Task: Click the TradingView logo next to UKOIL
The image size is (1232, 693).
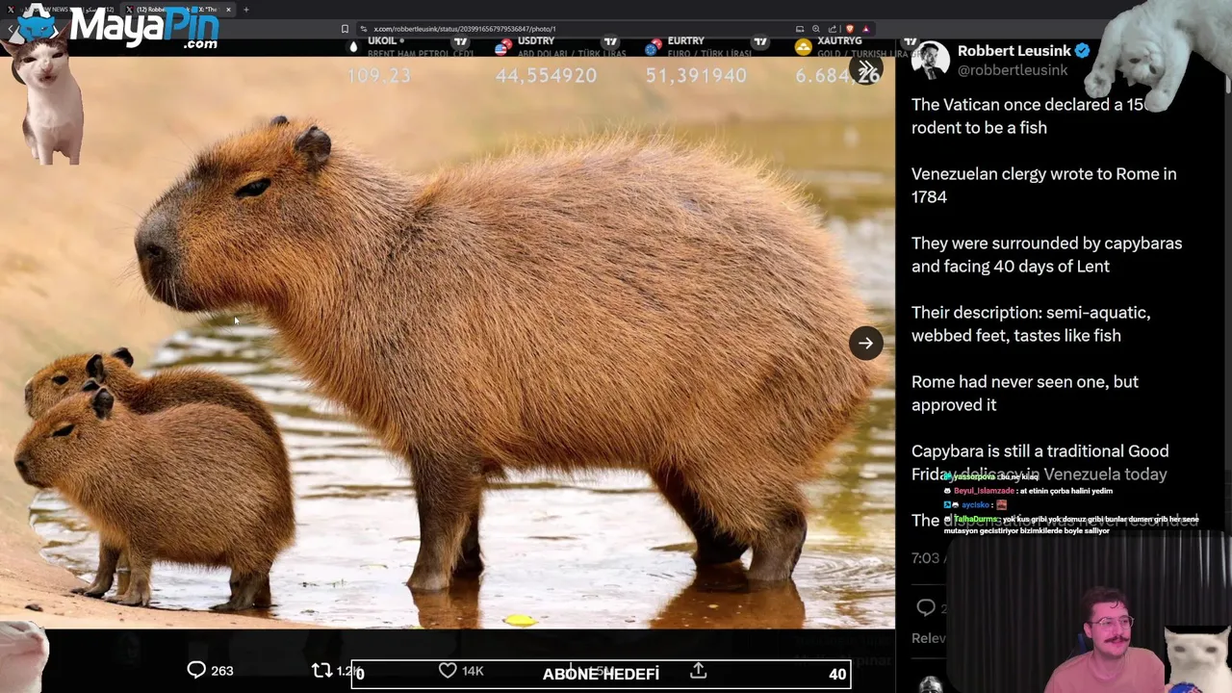Action: pyautogui.click(x=460, y=42)
